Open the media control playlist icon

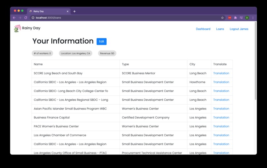click(x=241, y=17)
